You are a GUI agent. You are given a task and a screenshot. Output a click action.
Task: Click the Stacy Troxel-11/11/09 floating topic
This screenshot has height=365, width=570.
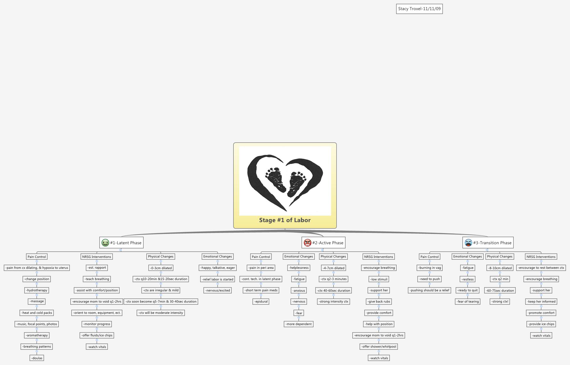pos(419,9)
